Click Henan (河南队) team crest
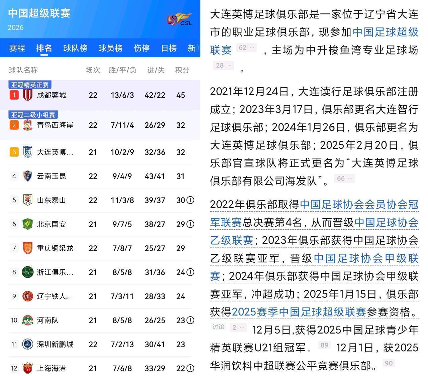The image size is (428, 376). point(27,320)
